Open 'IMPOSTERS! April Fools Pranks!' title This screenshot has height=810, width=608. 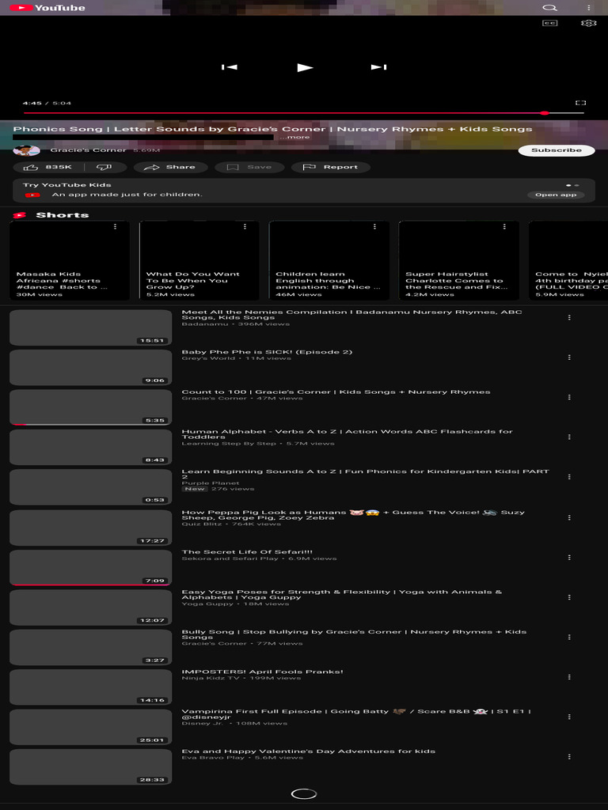(x=262, y=672)
